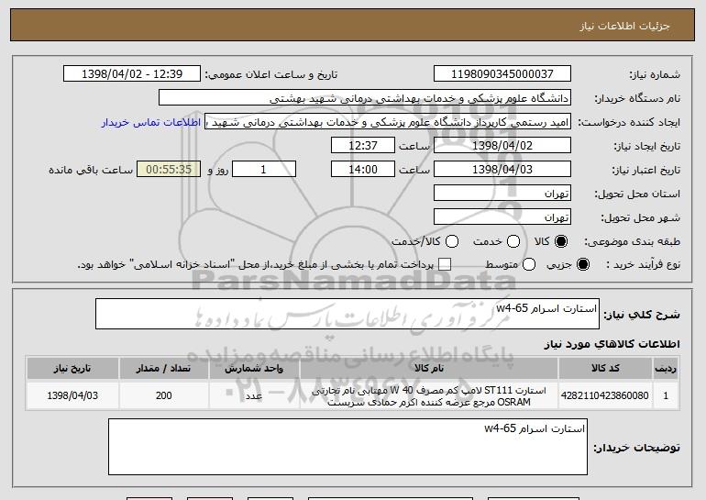Click product name cell استارت ST111
706x500 pixels.
pyautogui.click(x=429, y=396)
